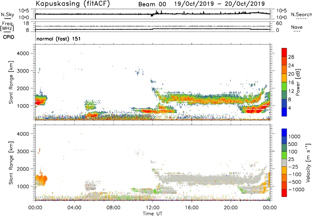Click the '25' velocity colorbar tick
Image resolution: width=312 pixels, height=216 pixels.
point(291,159)
